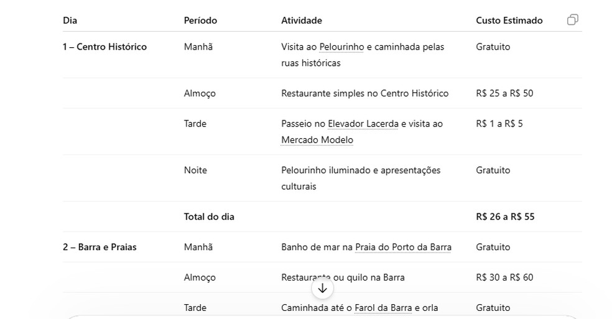Select the 1 – Centro Histórico cell
612x319 pixels.
point(104,47)
